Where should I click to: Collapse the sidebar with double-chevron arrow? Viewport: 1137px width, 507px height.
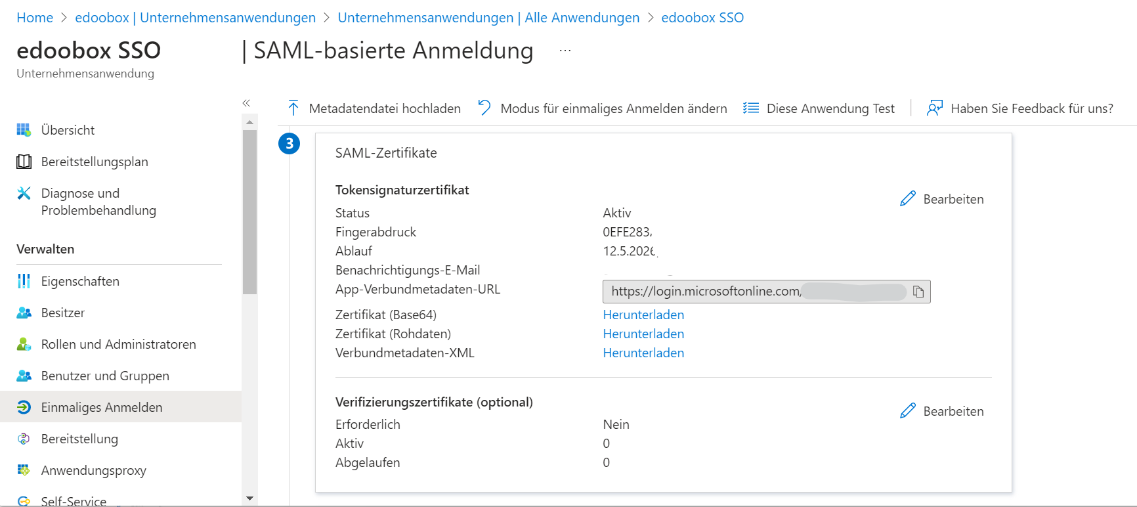[x=246, y=103]
